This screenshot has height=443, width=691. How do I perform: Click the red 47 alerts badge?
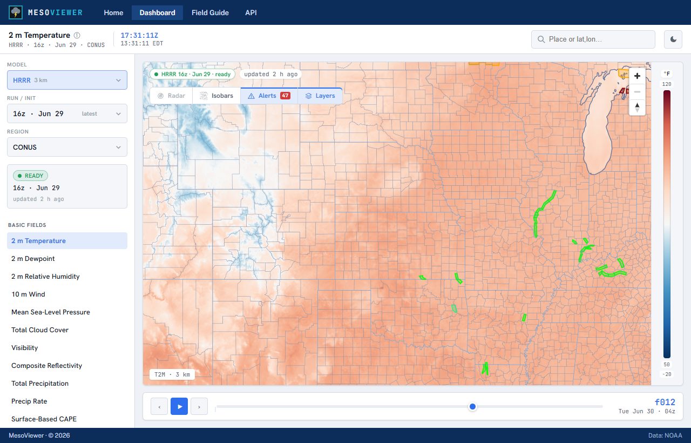coord(285,96)
